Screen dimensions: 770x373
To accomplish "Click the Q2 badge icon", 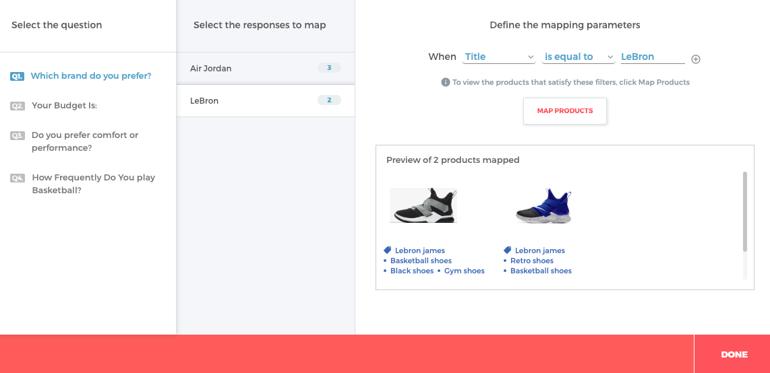I will tap(17, 106).
